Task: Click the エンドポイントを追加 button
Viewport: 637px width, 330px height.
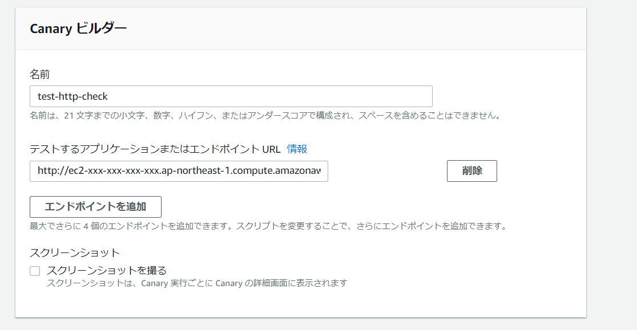Action: (x=95, y=206)
